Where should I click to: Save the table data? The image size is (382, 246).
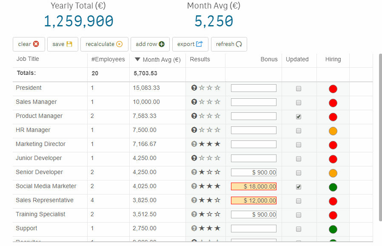[63, 44]
